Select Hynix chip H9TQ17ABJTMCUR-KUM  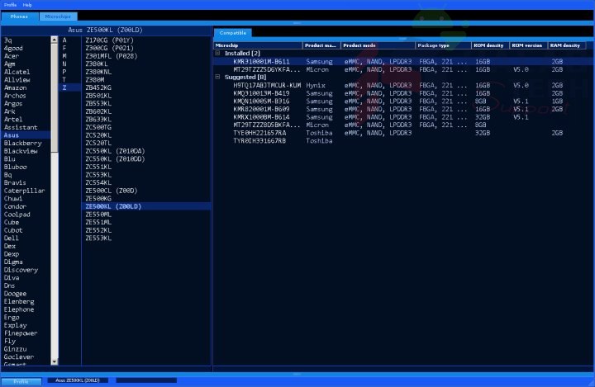point(402,85)
